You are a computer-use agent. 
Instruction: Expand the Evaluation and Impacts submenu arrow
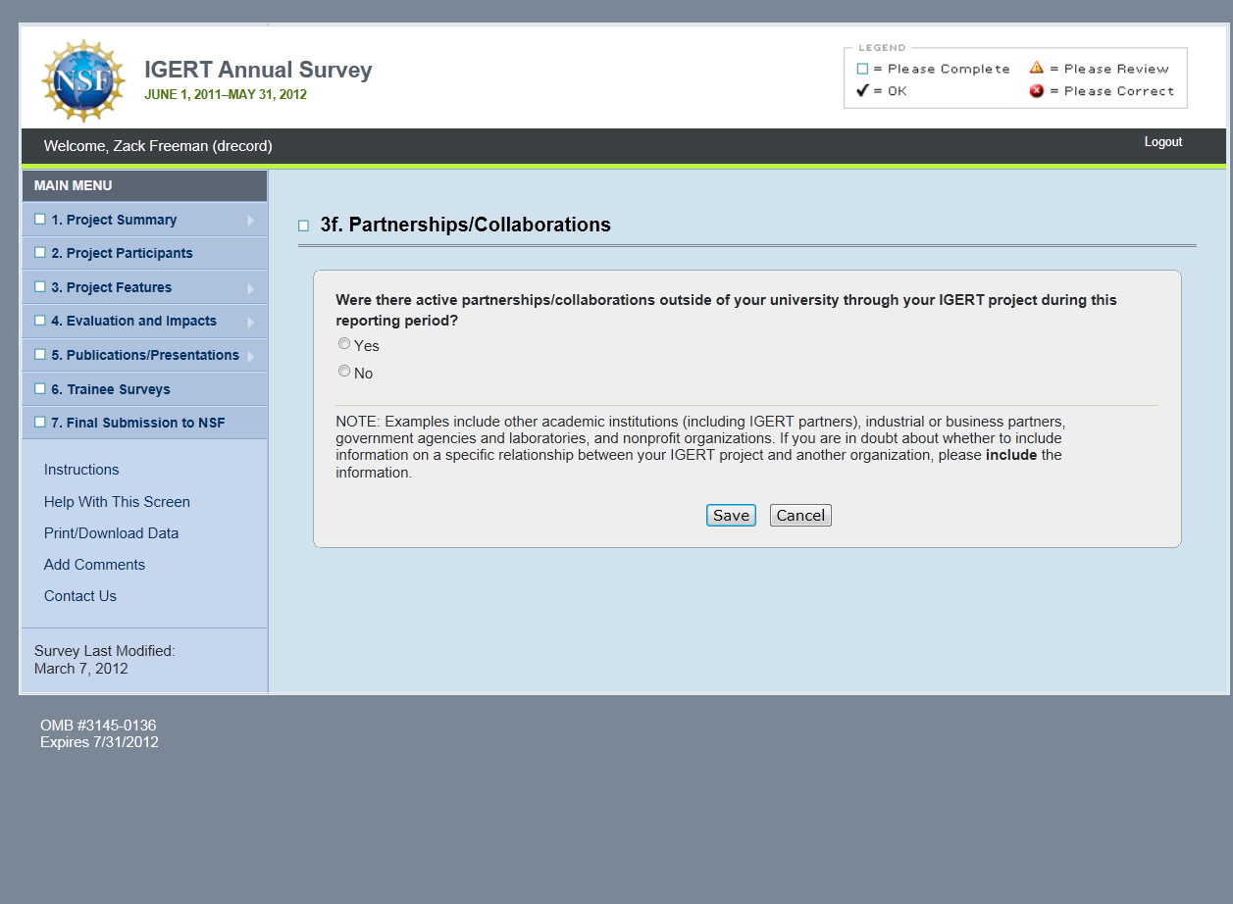click(x=251, y=322)
